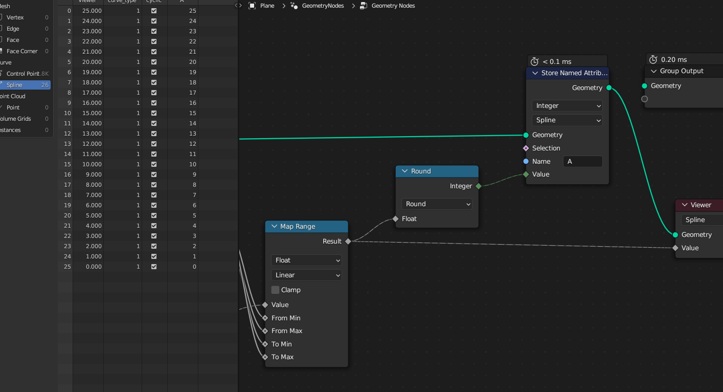The width and height of the screenshot is (723, 392).
Task: Collapse the Round node
Action: click(405, 171)
